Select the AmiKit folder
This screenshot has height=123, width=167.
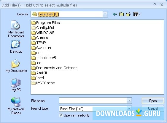39,73
